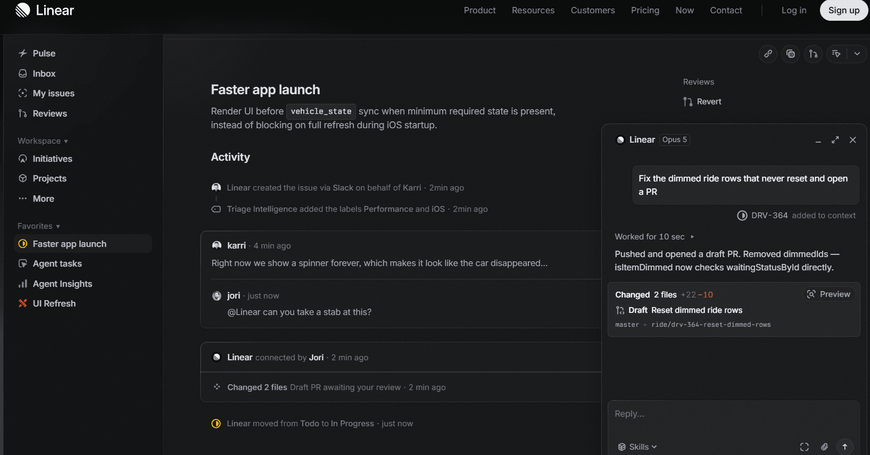Open the Draft Reset dimmed ride rows PR
The image size is (870, 455).
[679, 310]
